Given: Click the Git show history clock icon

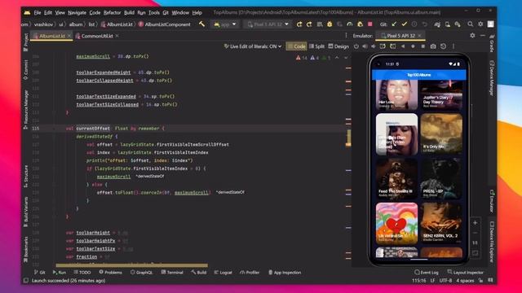Looking at the screenshot, I should [414, 24].
